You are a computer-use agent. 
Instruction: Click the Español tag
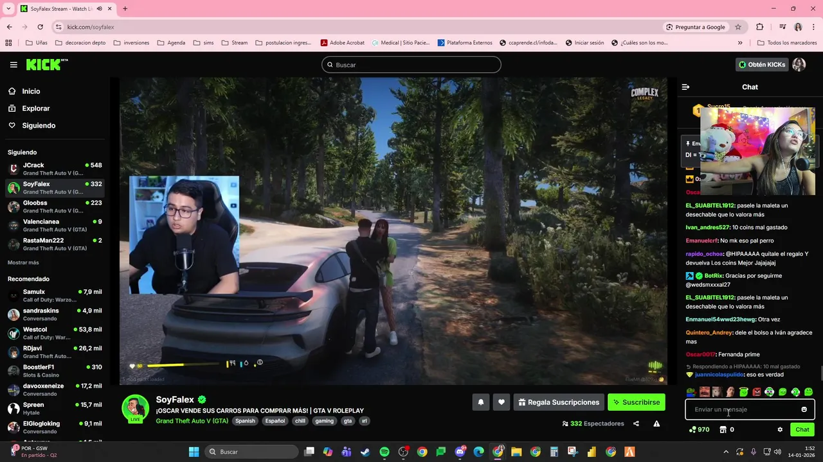(275, 421)
